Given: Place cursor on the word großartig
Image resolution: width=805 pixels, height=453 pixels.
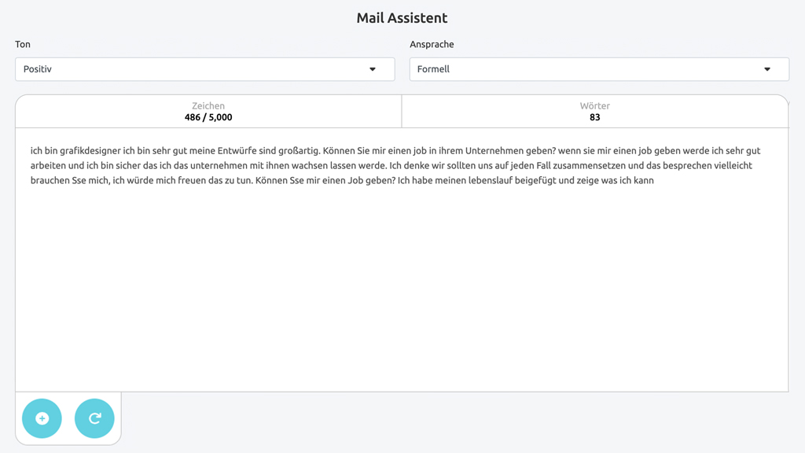Looking at the screenshot, I should 300,151.
